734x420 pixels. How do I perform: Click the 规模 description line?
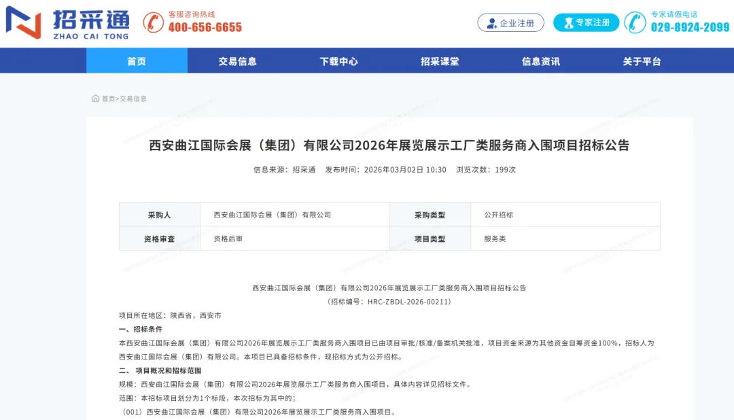click(296, 385)
